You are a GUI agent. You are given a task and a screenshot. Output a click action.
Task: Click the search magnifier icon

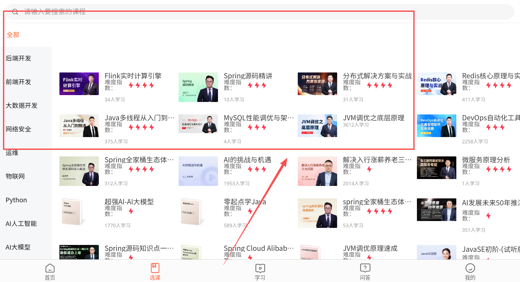(15, 12)
